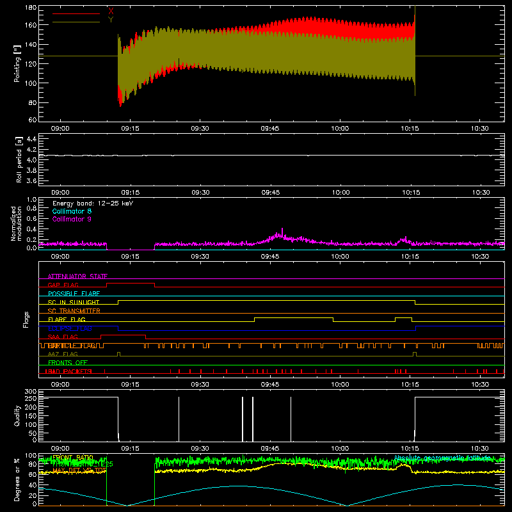Click the BAD_PACKETS flag label

click(x=68, y=371)
